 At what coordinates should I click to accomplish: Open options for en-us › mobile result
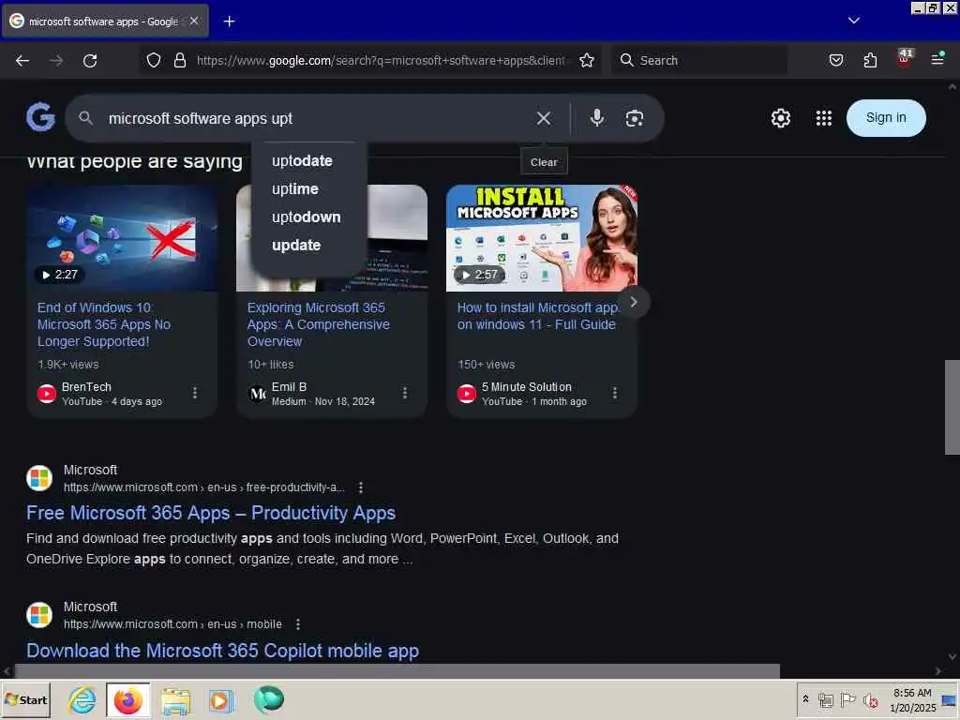[298, 624]
